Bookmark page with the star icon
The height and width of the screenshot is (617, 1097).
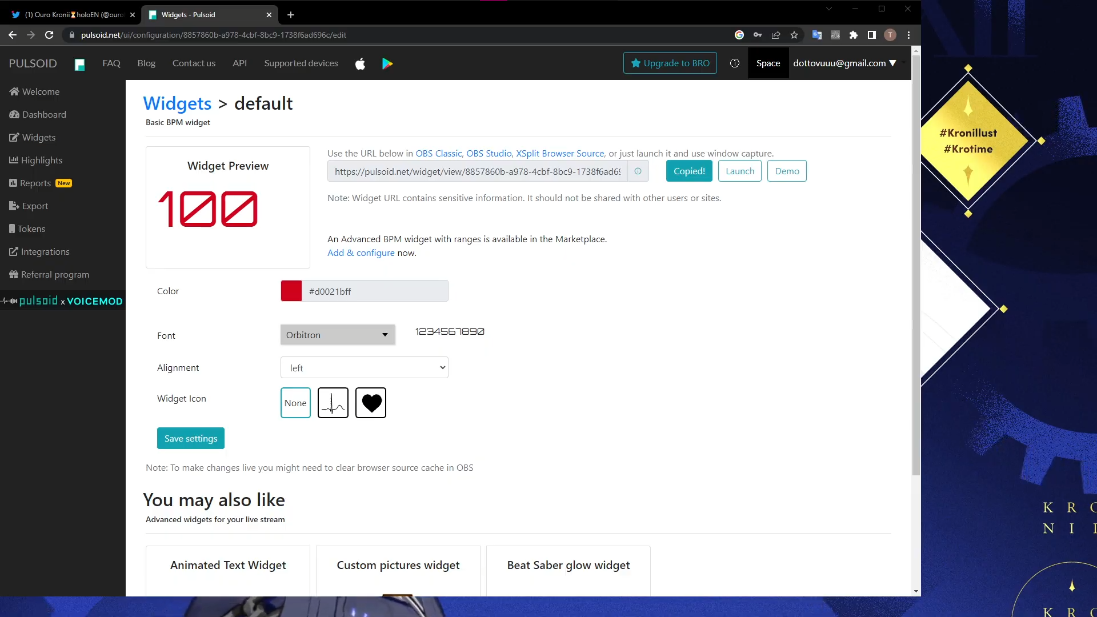794,35
